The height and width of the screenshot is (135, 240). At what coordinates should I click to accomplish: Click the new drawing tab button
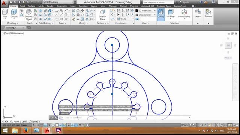pyautogui.click(x=29, y=28)
